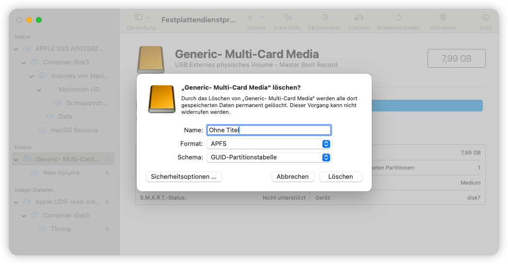The height and width of the screenshot is (264, 508).
Task: Collapse the Macintosh HD row
Action: pos(39,90)
